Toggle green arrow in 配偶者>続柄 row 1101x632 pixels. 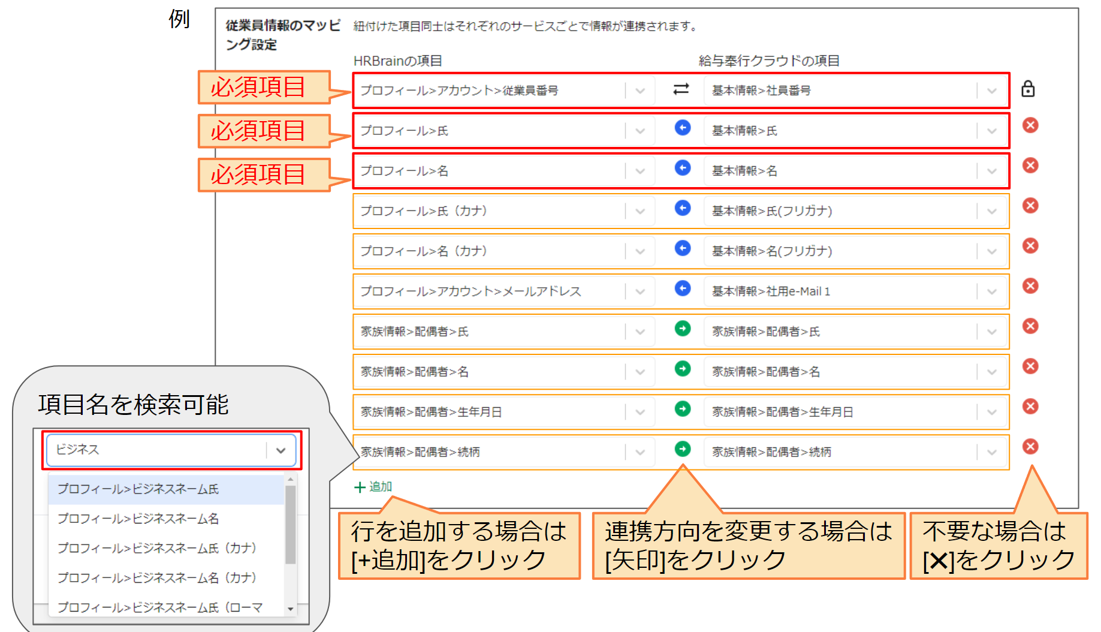(x=683, y=449)
